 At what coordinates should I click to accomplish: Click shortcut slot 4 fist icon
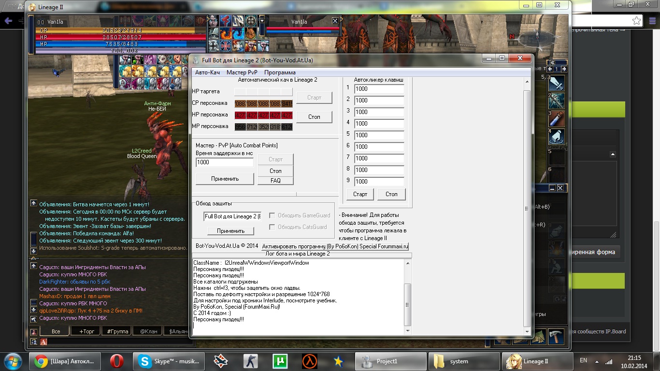point(557,136)
